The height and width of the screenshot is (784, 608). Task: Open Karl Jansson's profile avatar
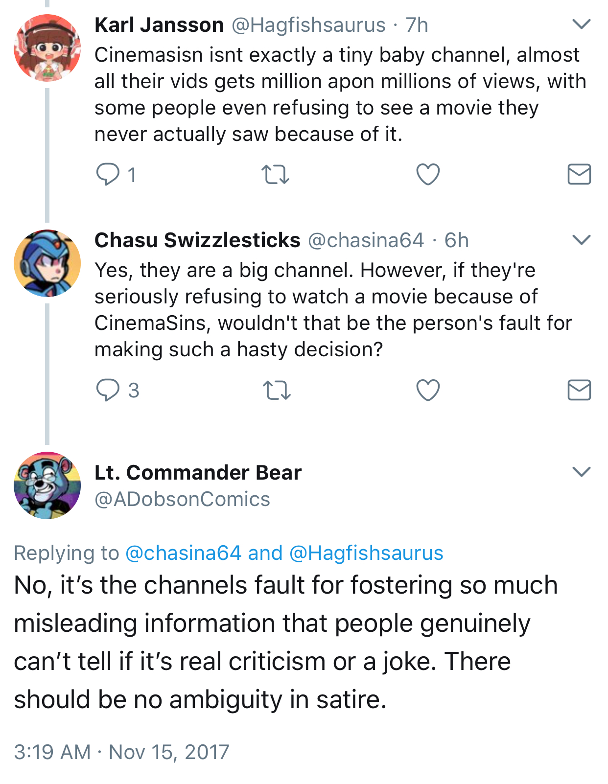click(47, 47)
